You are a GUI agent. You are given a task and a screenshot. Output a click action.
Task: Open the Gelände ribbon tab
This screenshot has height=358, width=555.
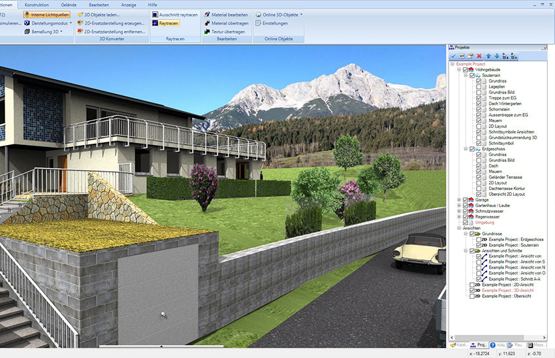coord(68,4)
